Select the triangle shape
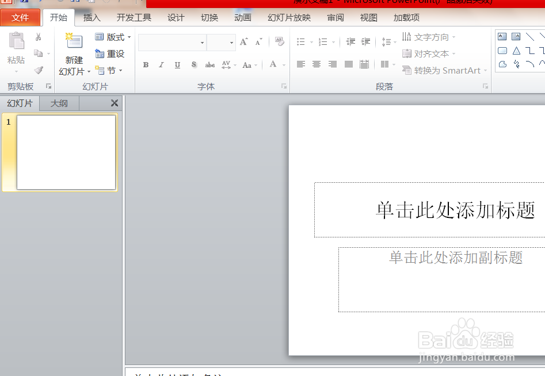Image resolution: width=545 pixels, height=376 pixels. coord(516,51)
